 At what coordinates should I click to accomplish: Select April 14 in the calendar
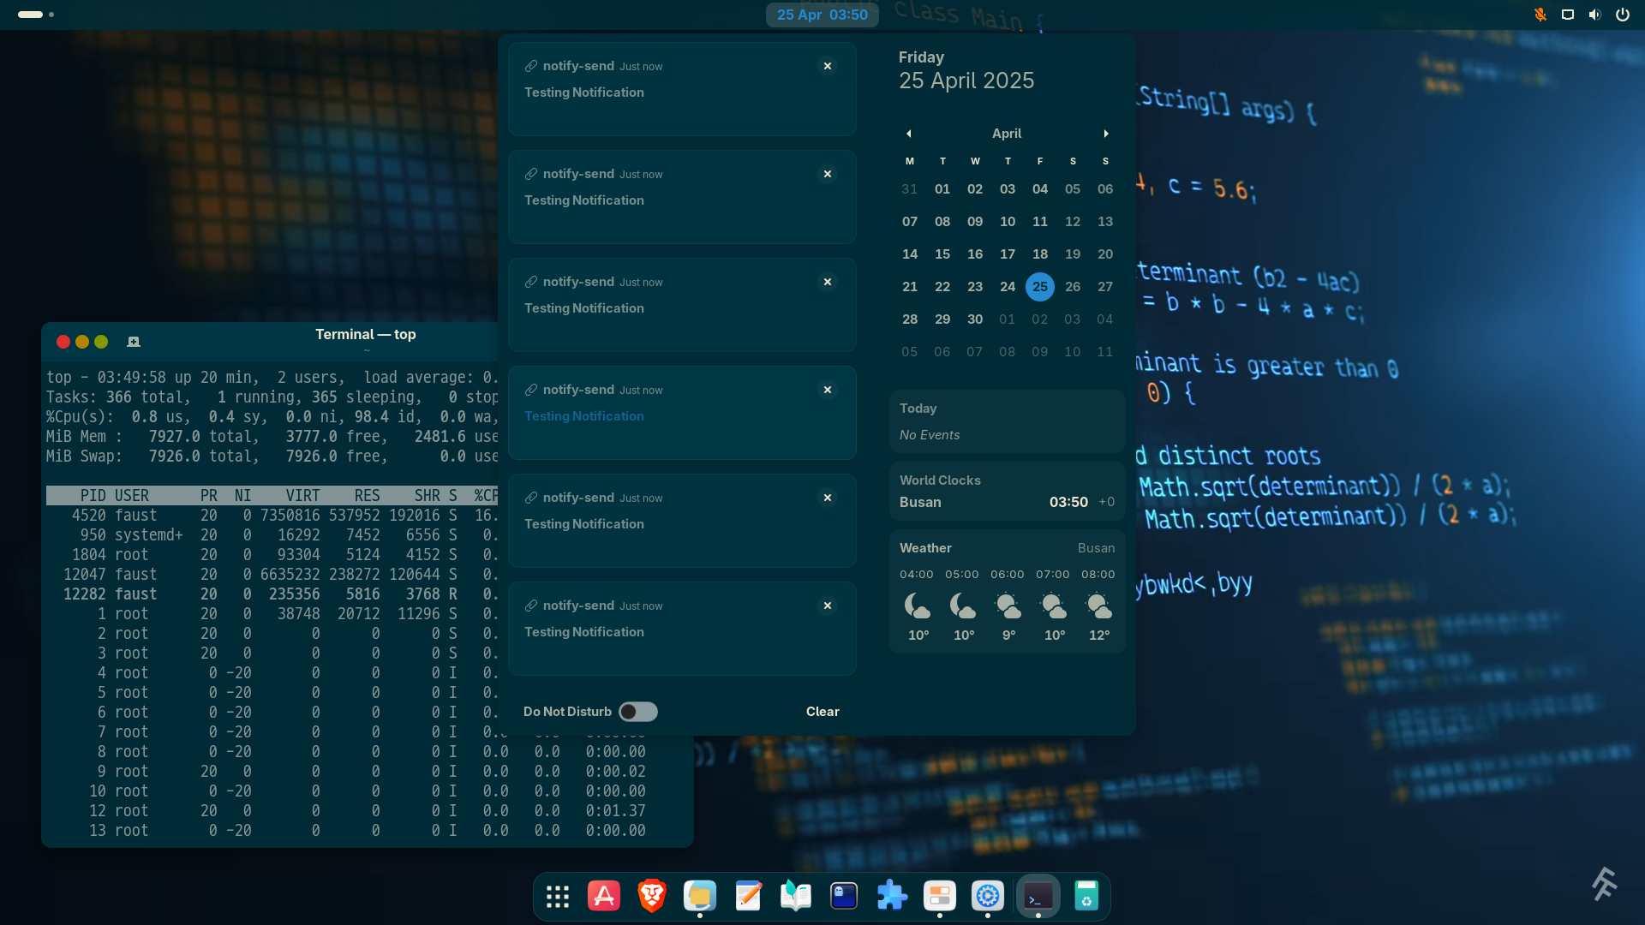pyautogui.click(x=910, y=254)
